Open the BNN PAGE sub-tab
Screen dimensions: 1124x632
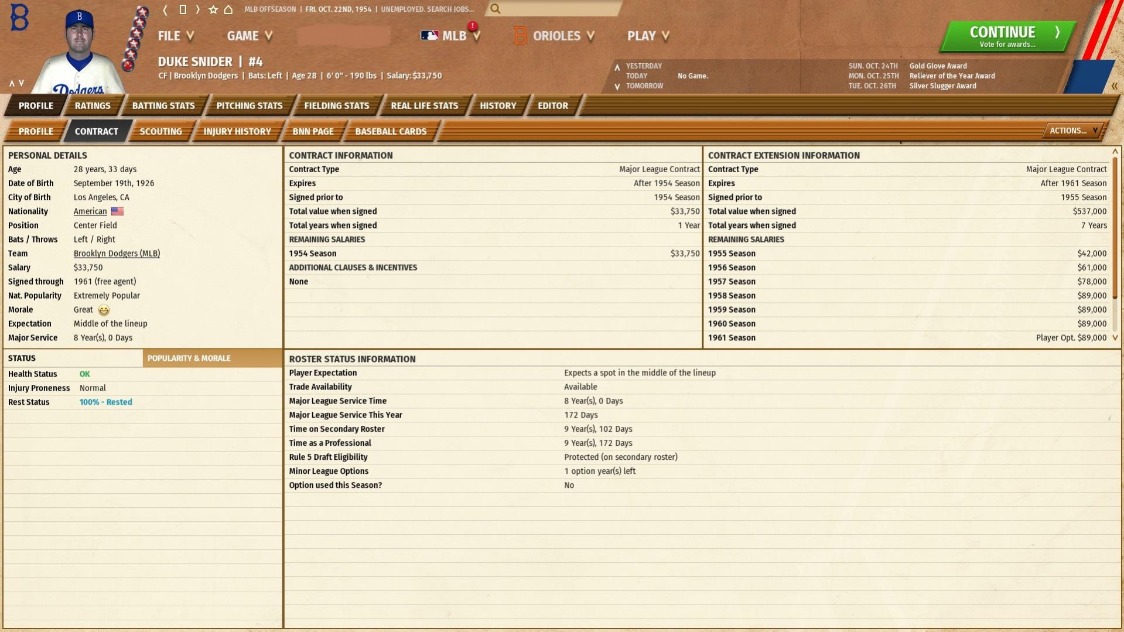click(313, 131)
